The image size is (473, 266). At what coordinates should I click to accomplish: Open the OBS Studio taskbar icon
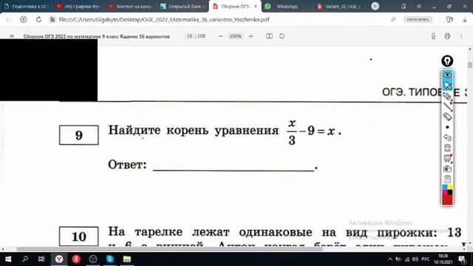click(93, 259)
